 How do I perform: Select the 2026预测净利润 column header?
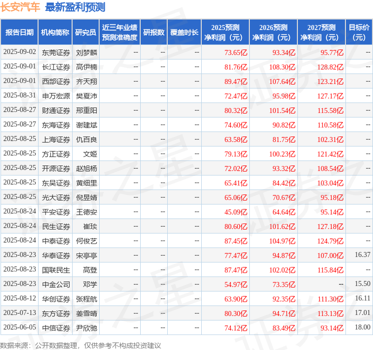273,32
